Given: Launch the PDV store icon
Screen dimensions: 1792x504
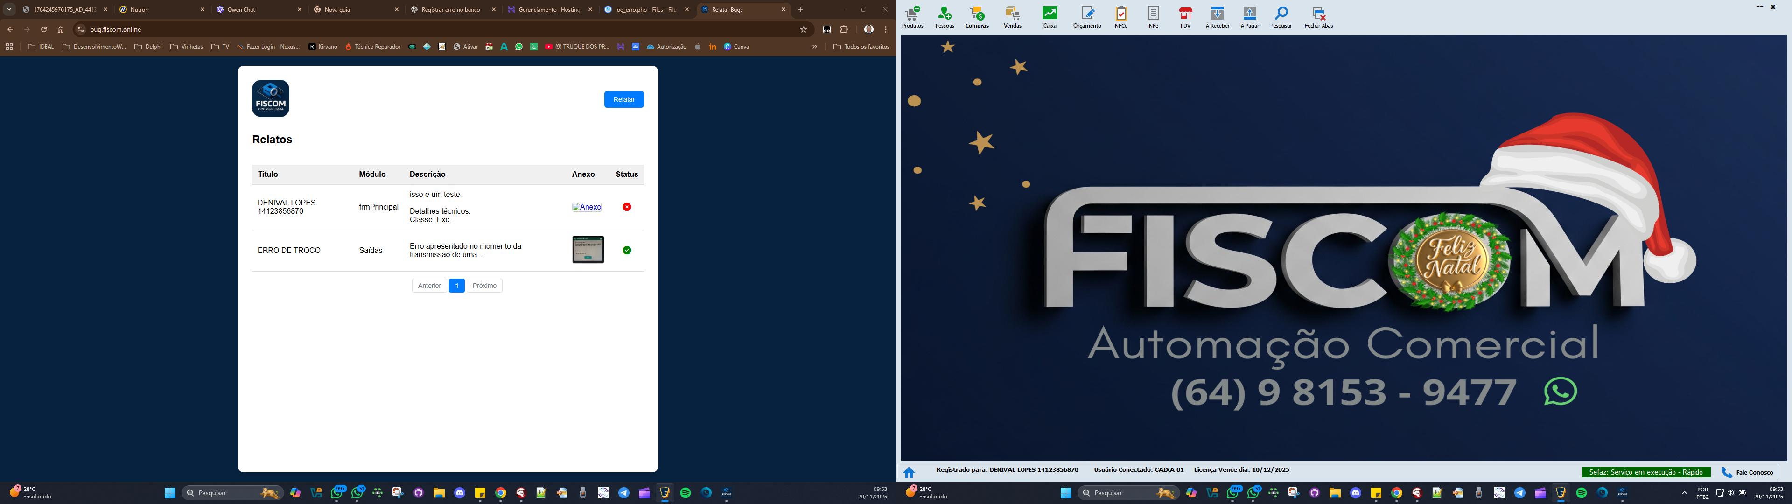Looking at the screenshot, I should coord(1185,17).
